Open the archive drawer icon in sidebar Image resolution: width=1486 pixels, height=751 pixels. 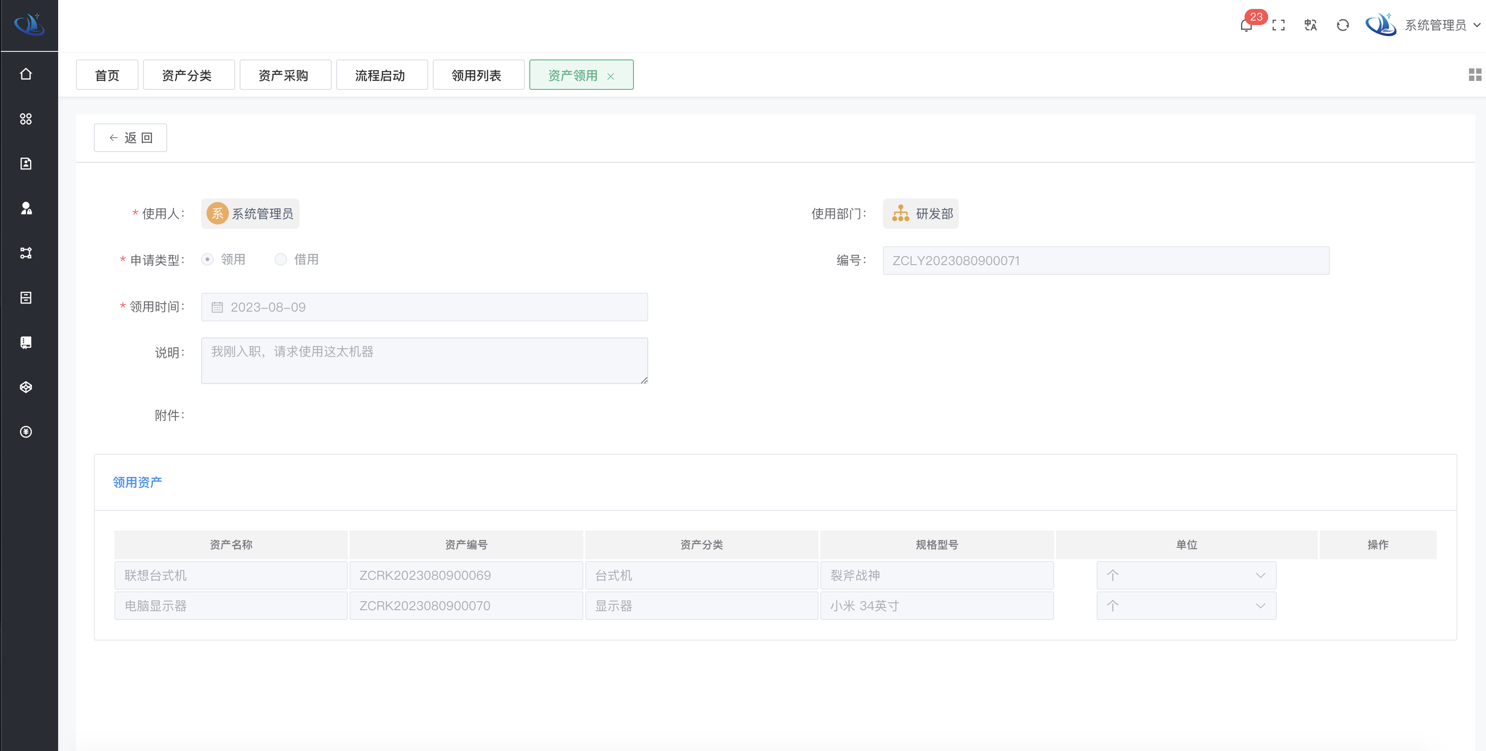click(26, 298)
